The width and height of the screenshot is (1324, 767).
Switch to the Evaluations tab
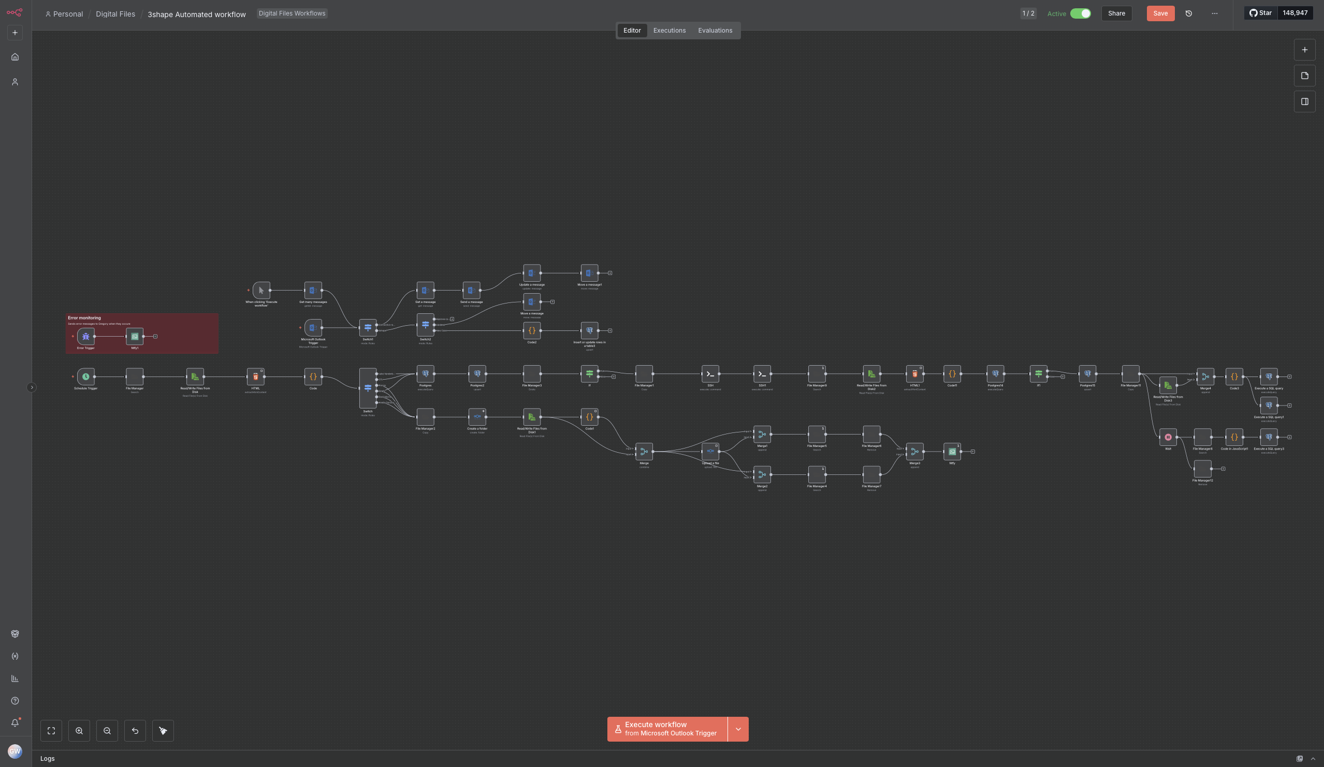(715, 31)
